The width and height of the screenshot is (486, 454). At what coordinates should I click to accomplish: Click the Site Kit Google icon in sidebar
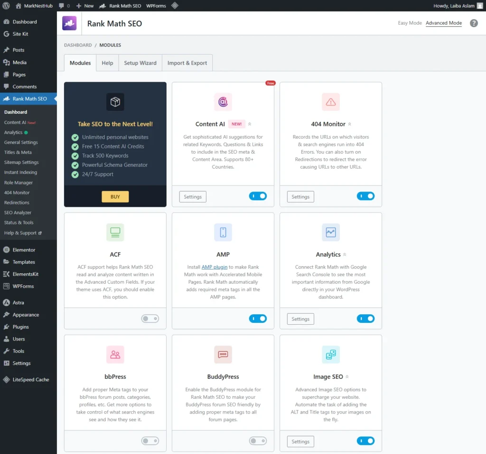[x=6, y=34]
